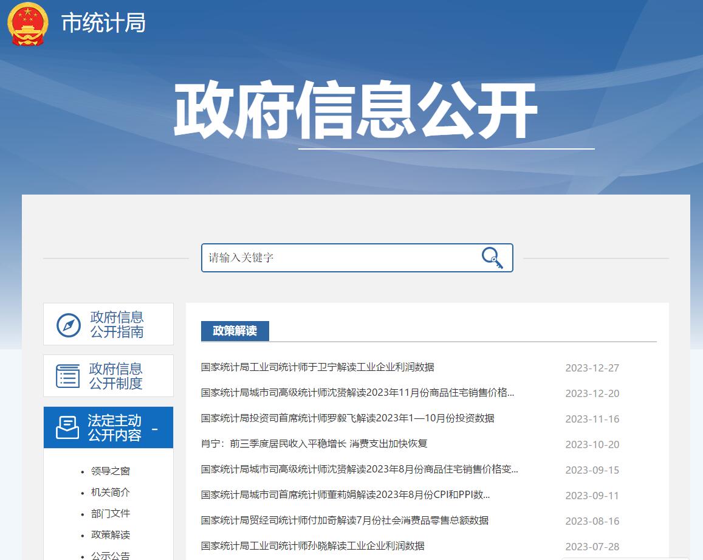The image size is (703, 560).
Task: Select 政策解读 in the sidebar list
Action: [x=111, y=535]
